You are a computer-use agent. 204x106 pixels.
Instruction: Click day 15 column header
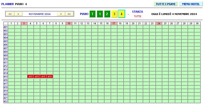pyautogui.click(x=101, y=23)
